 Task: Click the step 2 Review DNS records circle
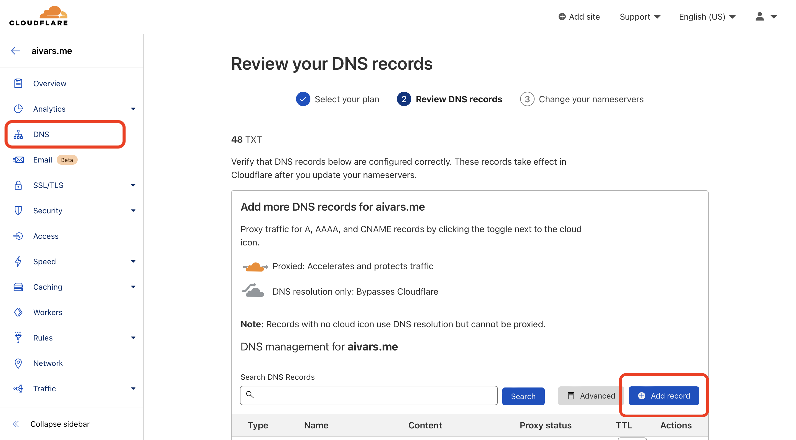[x=404, y=99]
